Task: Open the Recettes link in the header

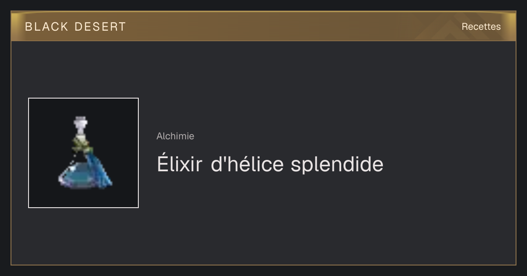Action: click(481, 27)
